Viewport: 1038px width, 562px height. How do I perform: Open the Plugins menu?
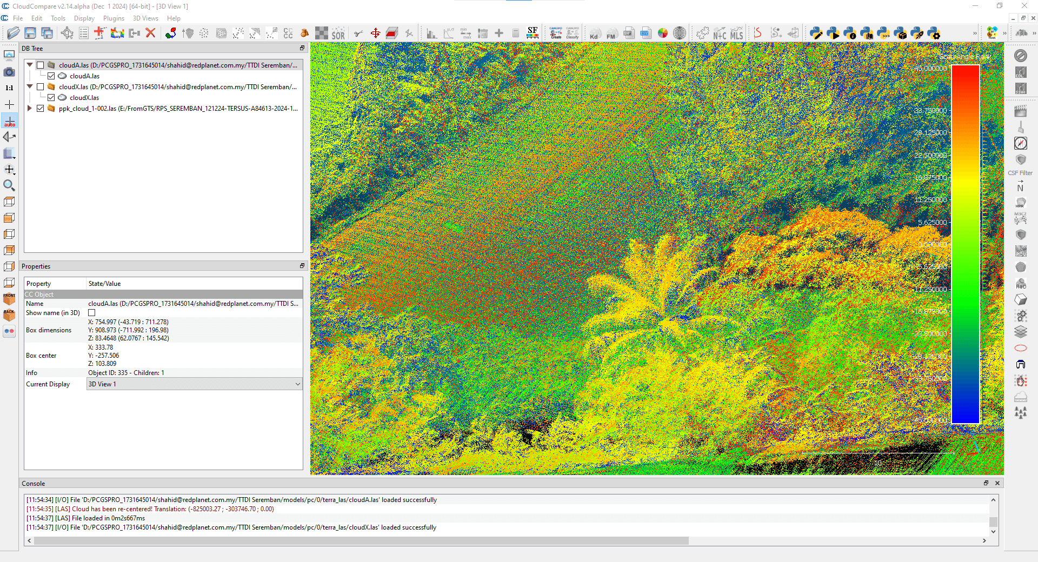114,18
